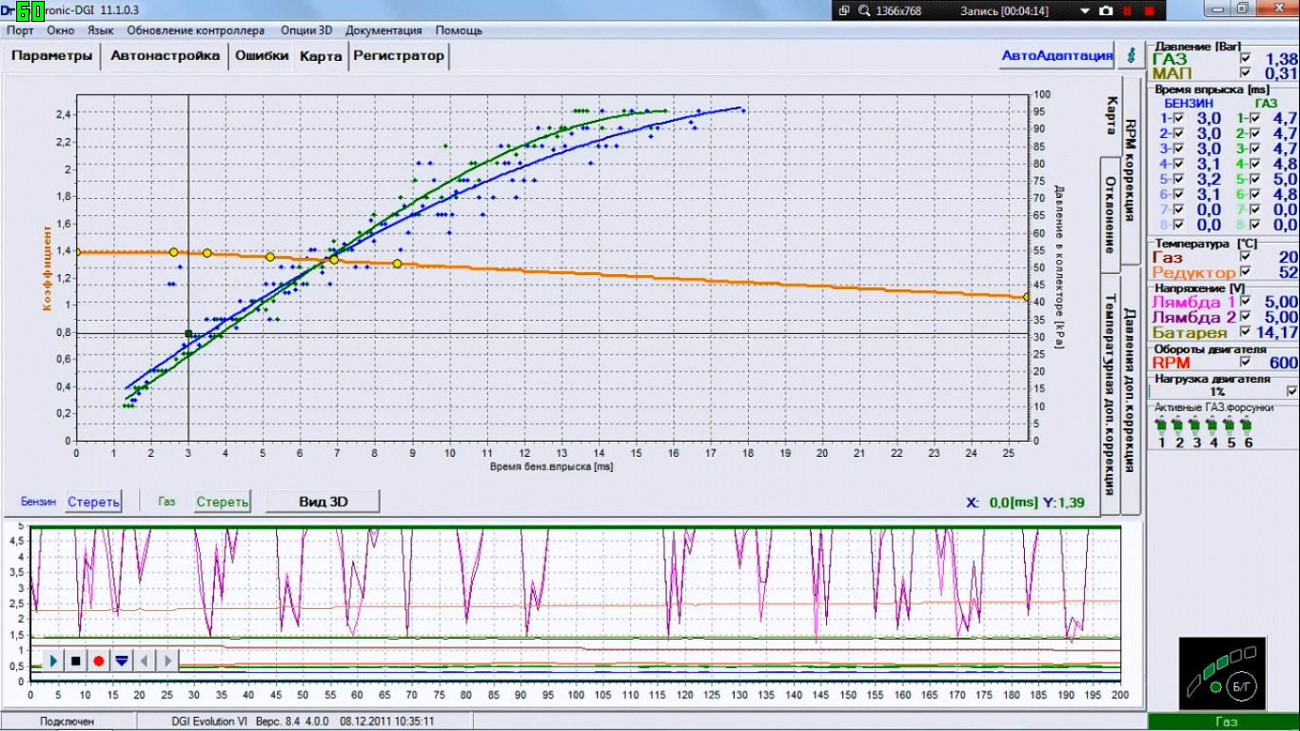The image size is (1300, 731).
Task: Toggle the Батарея voltage checkbox
Action: [1246, 331]
